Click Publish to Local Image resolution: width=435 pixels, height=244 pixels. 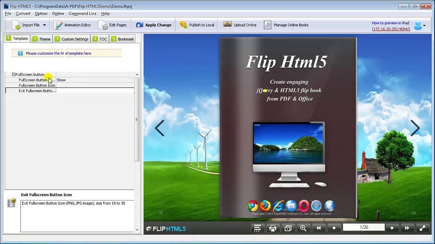[x=197, y=25]
